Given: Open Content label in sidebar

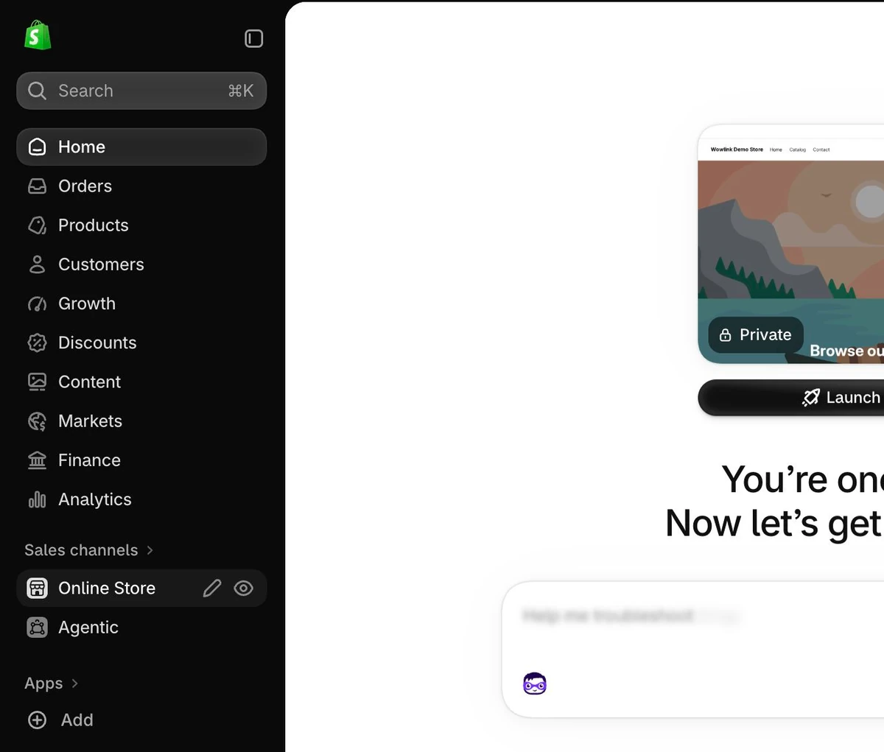Looking at the screenshot, I should point(89,382).
